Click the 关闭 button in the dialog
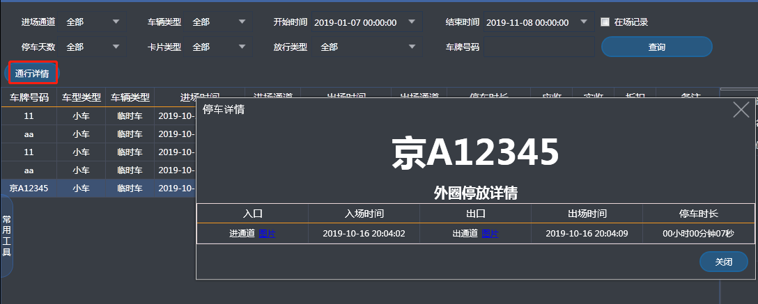This screenshot has width=758, height=304. point(724,262)
